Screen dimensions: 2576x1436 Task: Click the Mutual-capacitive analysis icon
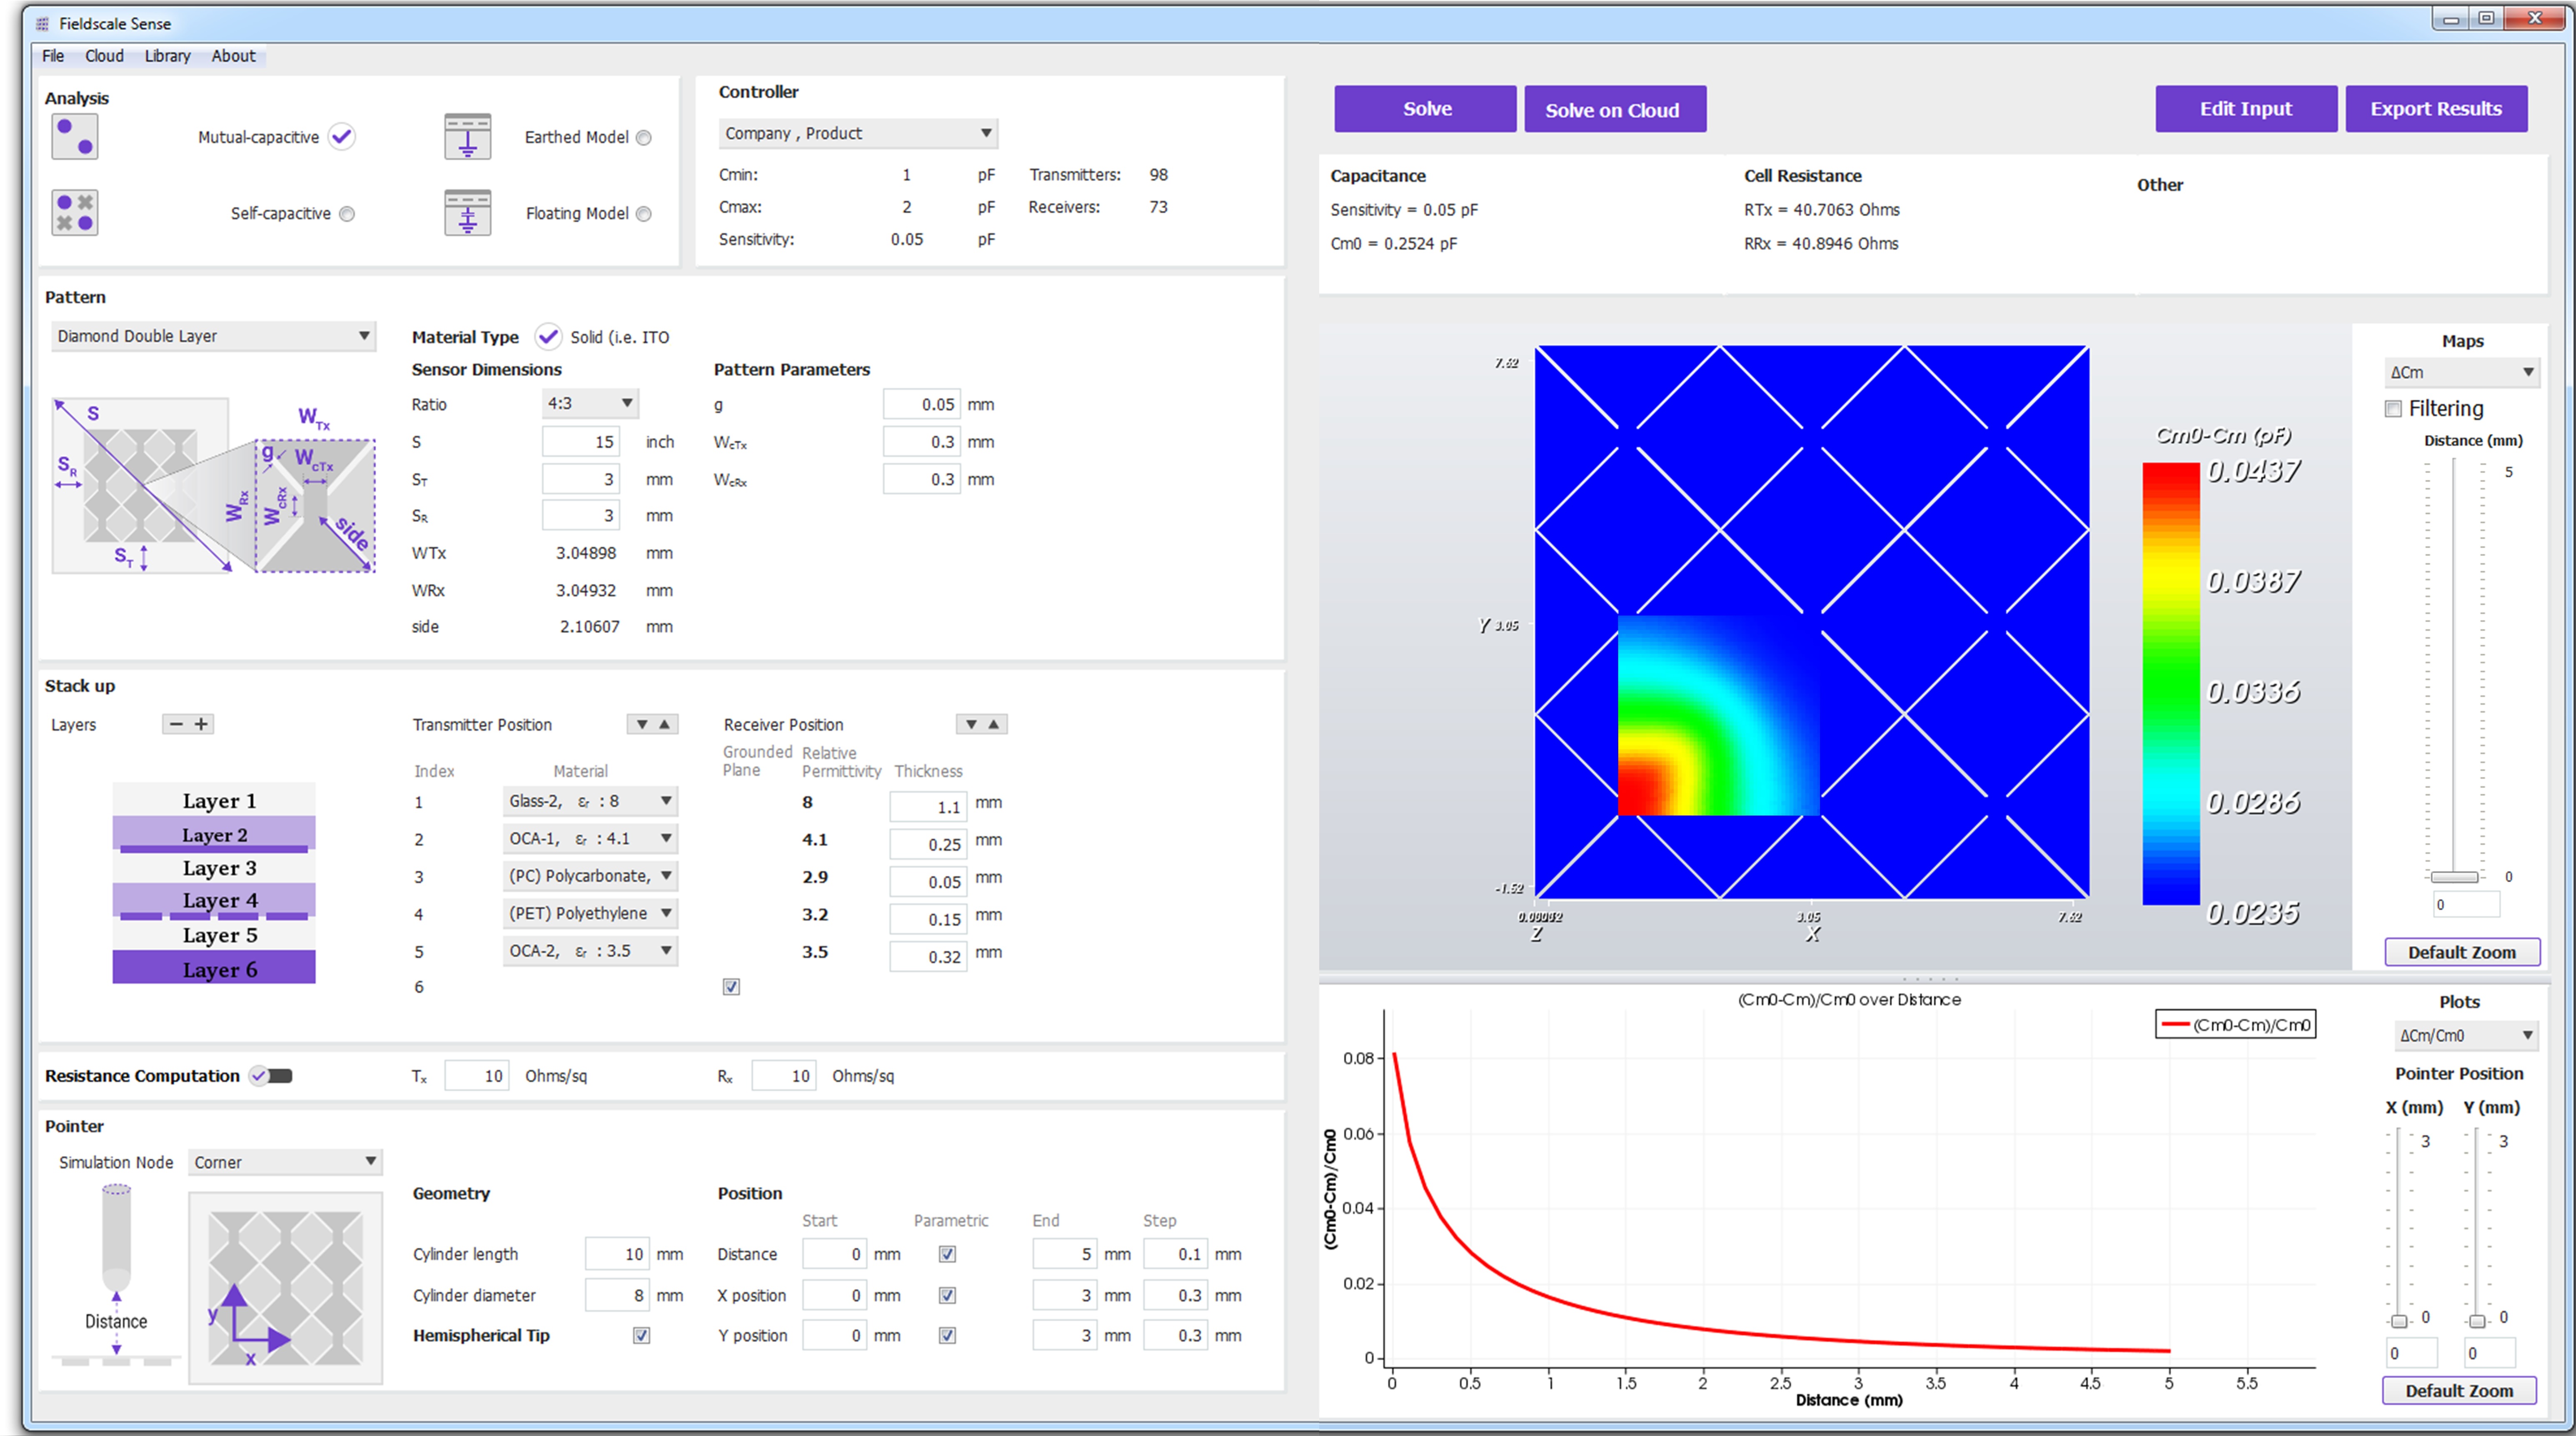[x=75, y=137]
